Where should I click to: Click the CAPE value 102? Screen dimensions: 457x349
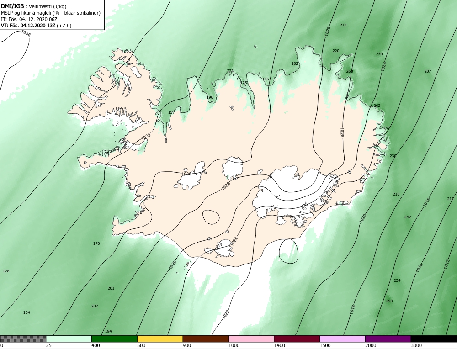click(x=125, y=52)
